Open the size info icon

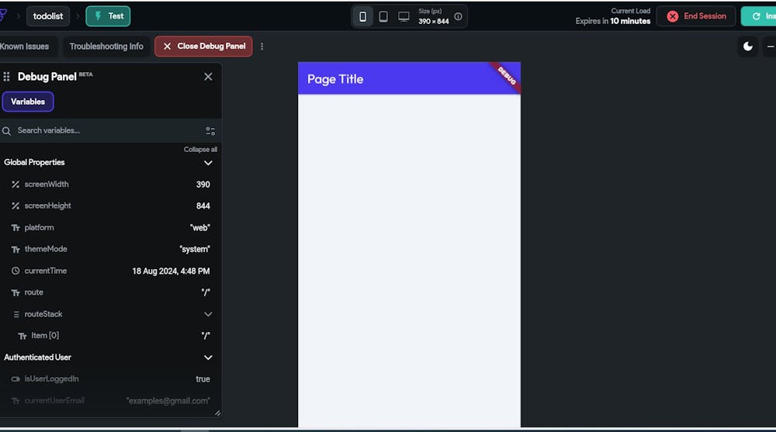click(x=459, y=16)
